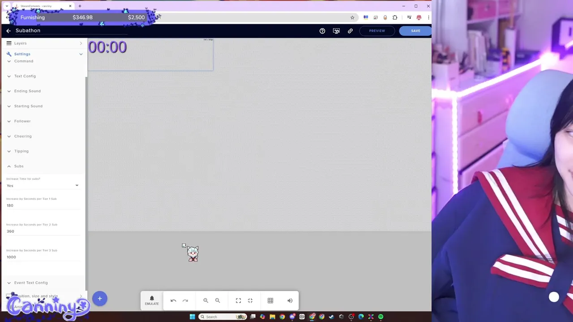Screen dimensions: 573x322
Task: Select the 00:00 timer widget on canvas
Action: pos(107,47)
